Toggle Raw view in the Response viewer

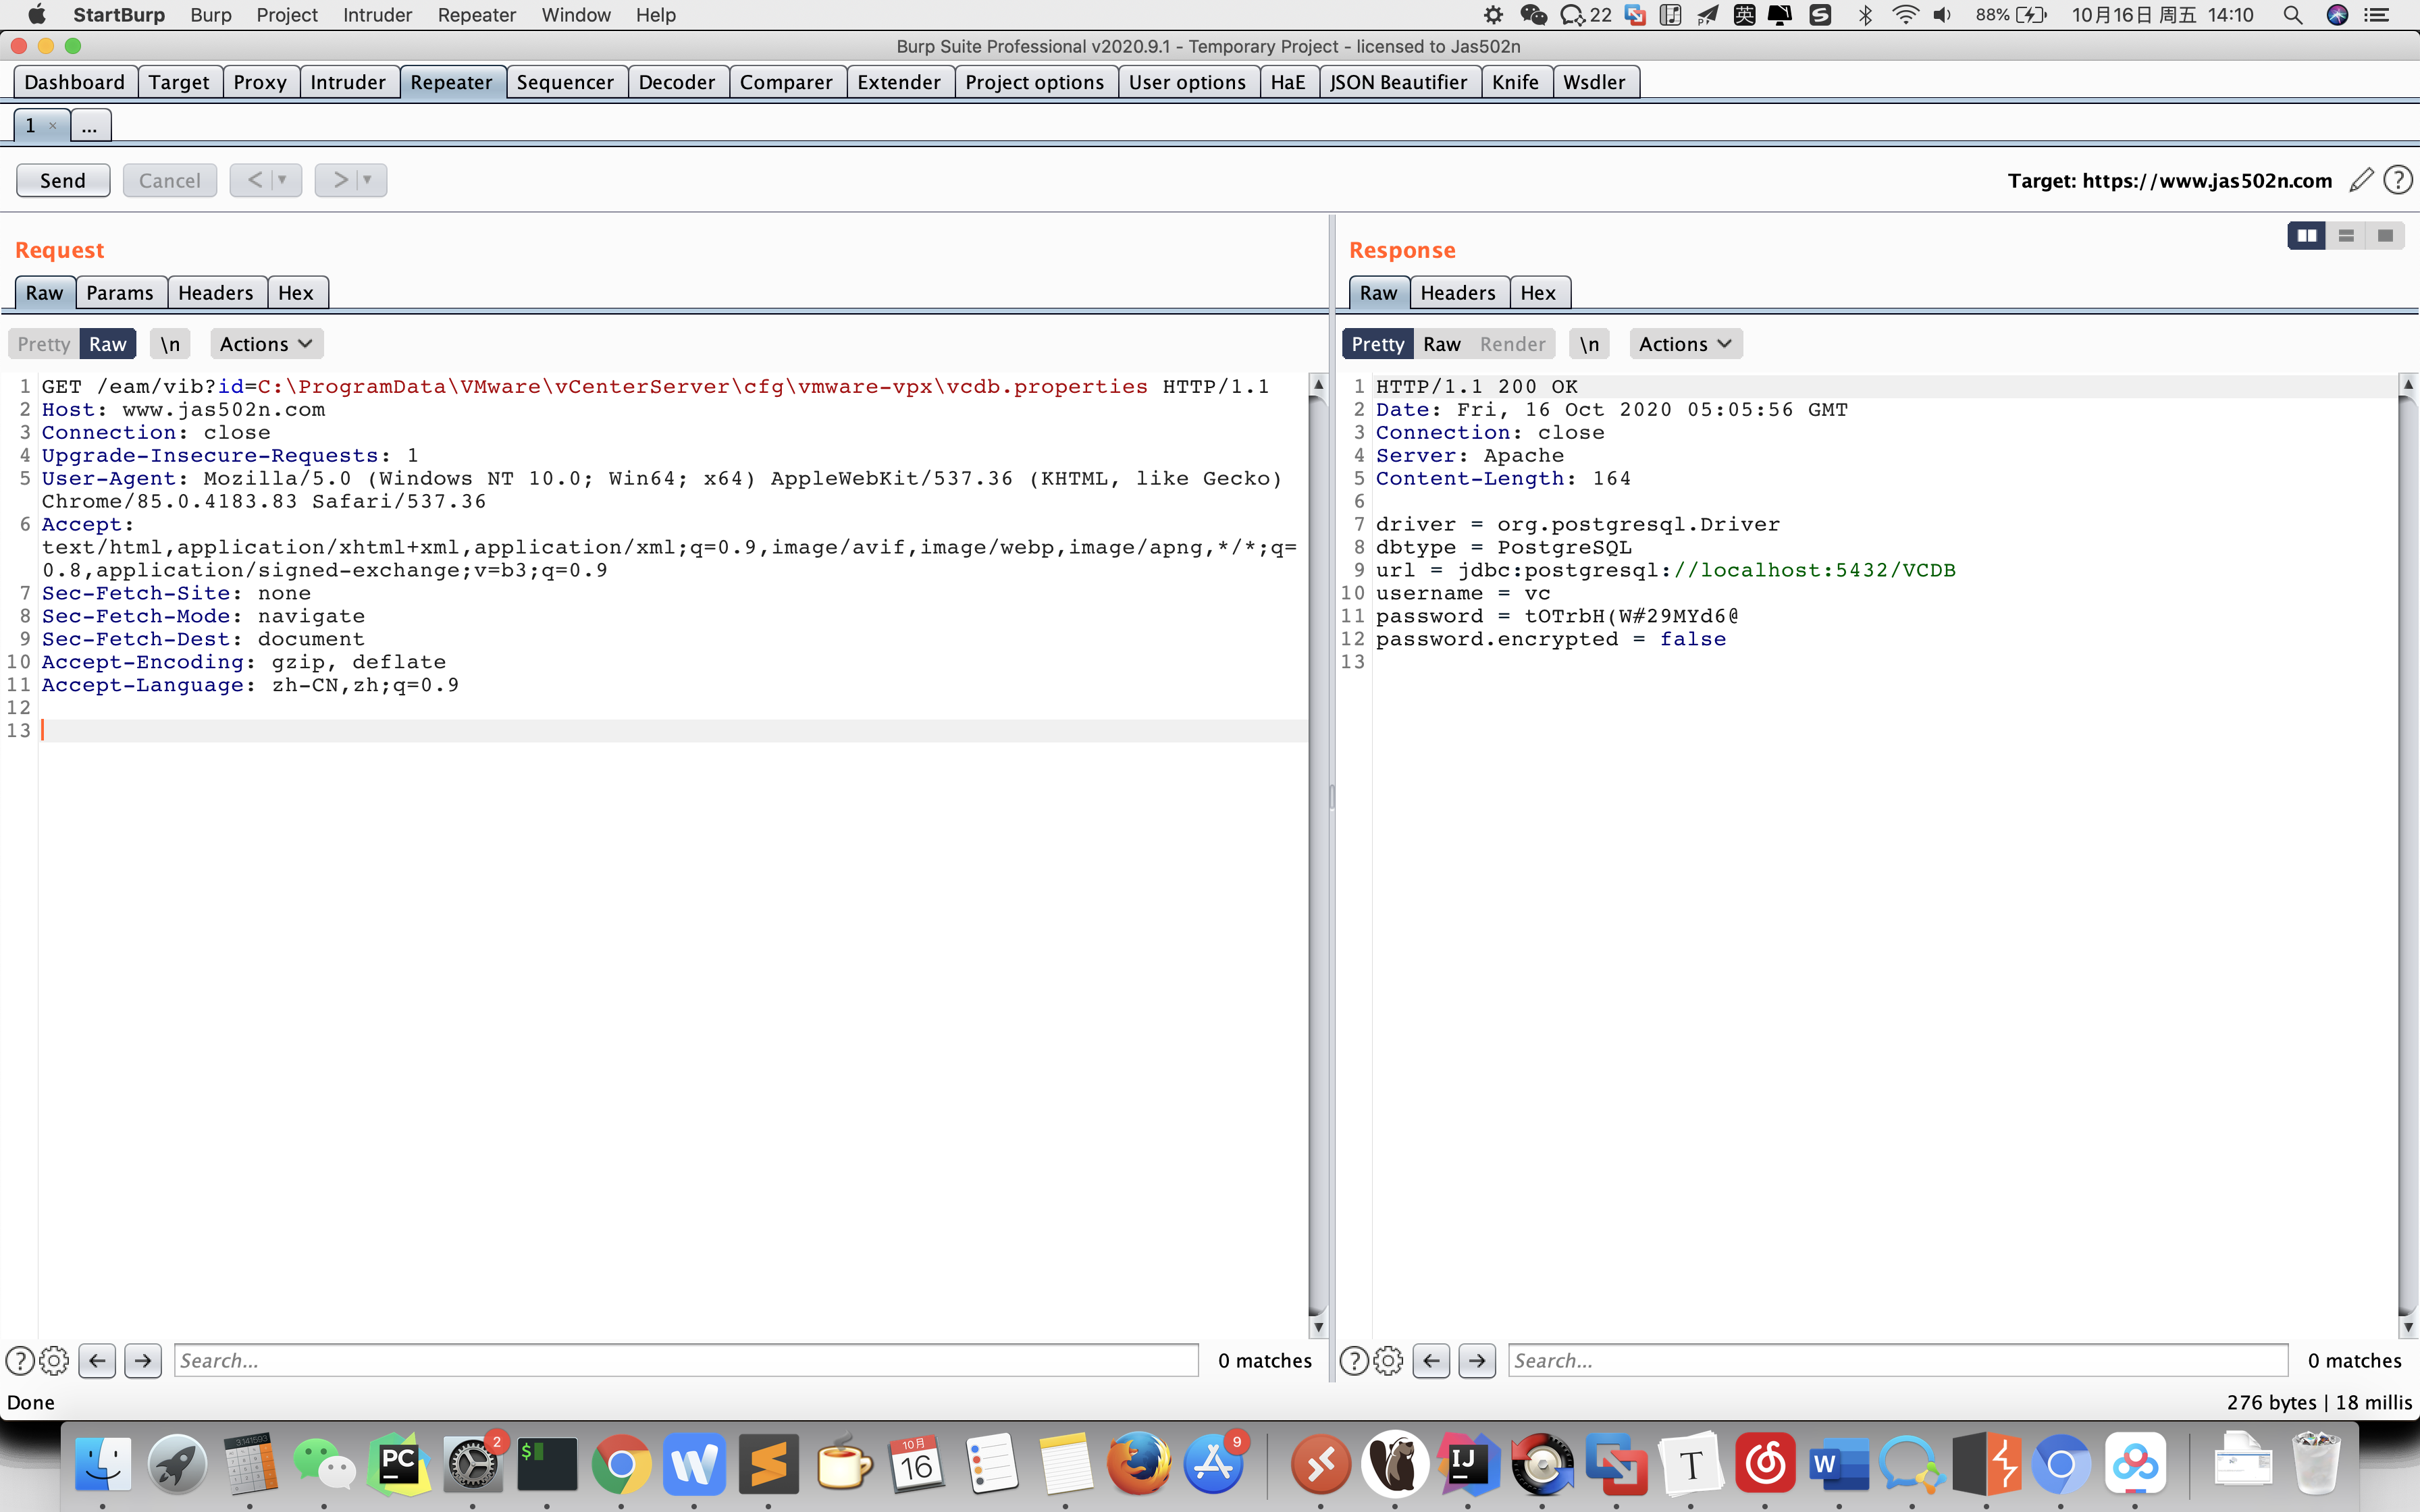1442,344
